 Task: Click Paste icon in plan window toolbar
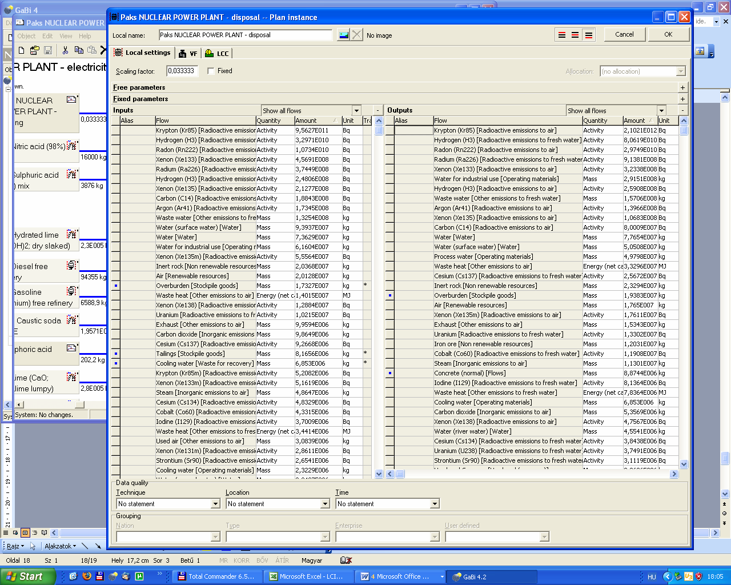click(x=92, y=50)
